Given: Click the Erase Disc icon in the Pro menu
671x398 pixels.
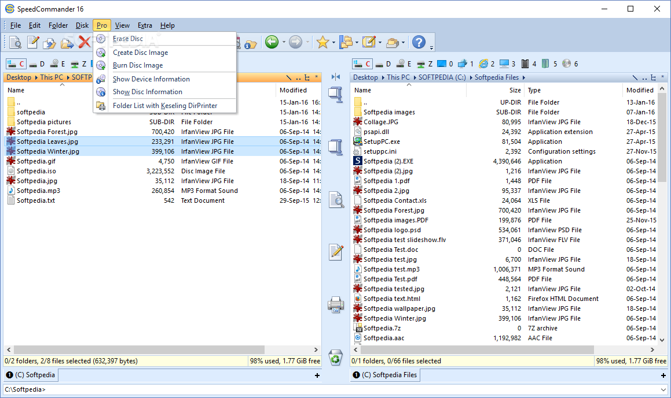Looking at the screenshot, I should pyautogui.click(x=101, y=39).
